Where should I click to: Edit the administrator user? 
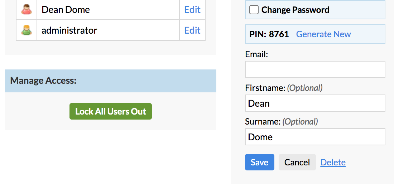pos(192,30)
